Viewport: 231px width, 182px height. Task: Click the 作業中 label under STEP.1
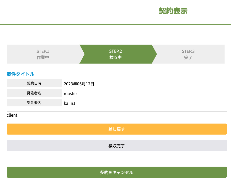pos(43,57)
